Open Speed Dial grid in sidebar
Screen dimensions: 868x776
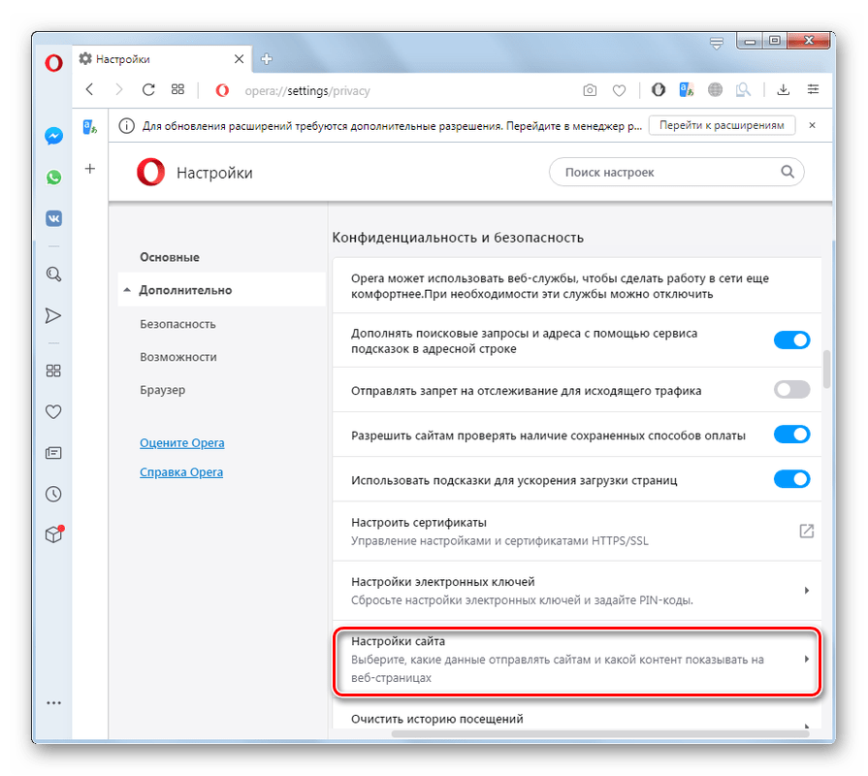pyautogui.click(x=53, y=371)
